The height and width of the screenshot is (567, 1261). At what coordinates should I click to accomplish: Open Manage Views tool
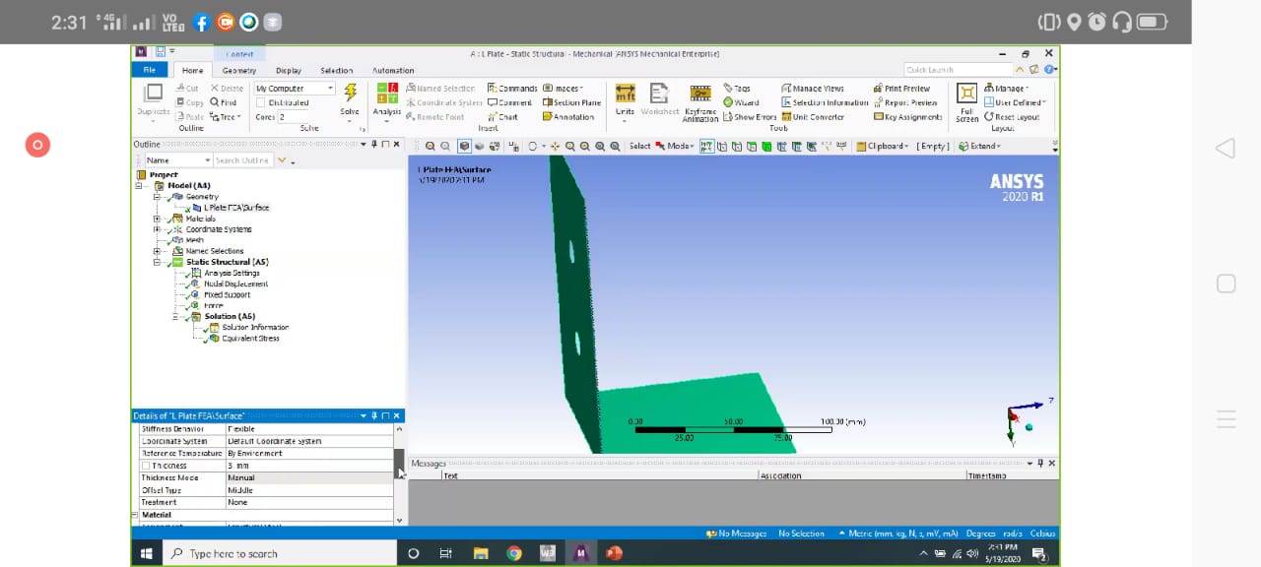[x=813, y=89]
